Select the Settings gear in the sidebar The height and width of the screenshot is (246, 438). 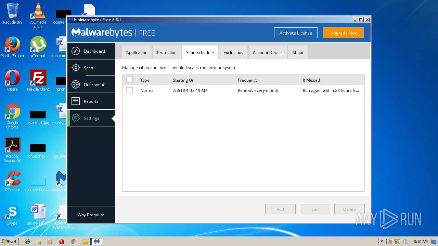click(x=91, y=118)
